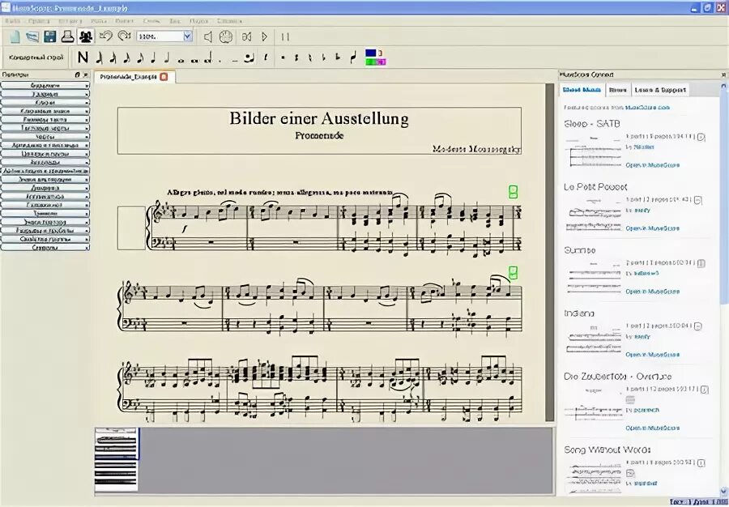Close the Promenade_Example tab with red button
The width and height of the screenshot is (729, 507).
[164, 77]
